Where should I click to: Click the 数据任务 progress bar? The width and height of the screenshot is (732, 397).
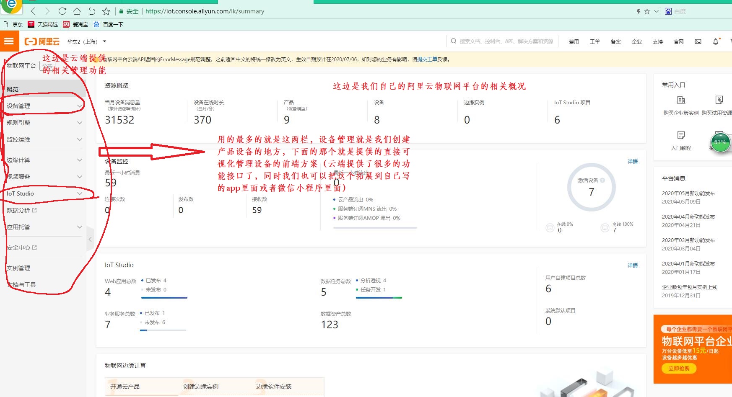(x=379, y=298)
